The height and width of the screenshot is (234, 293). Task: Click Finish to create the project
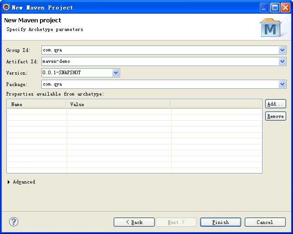click(221, 222)
